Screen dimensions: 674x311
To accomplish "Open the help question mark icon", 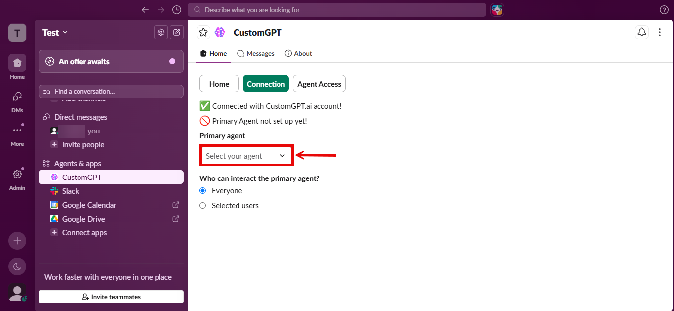I will click(664, 10).
